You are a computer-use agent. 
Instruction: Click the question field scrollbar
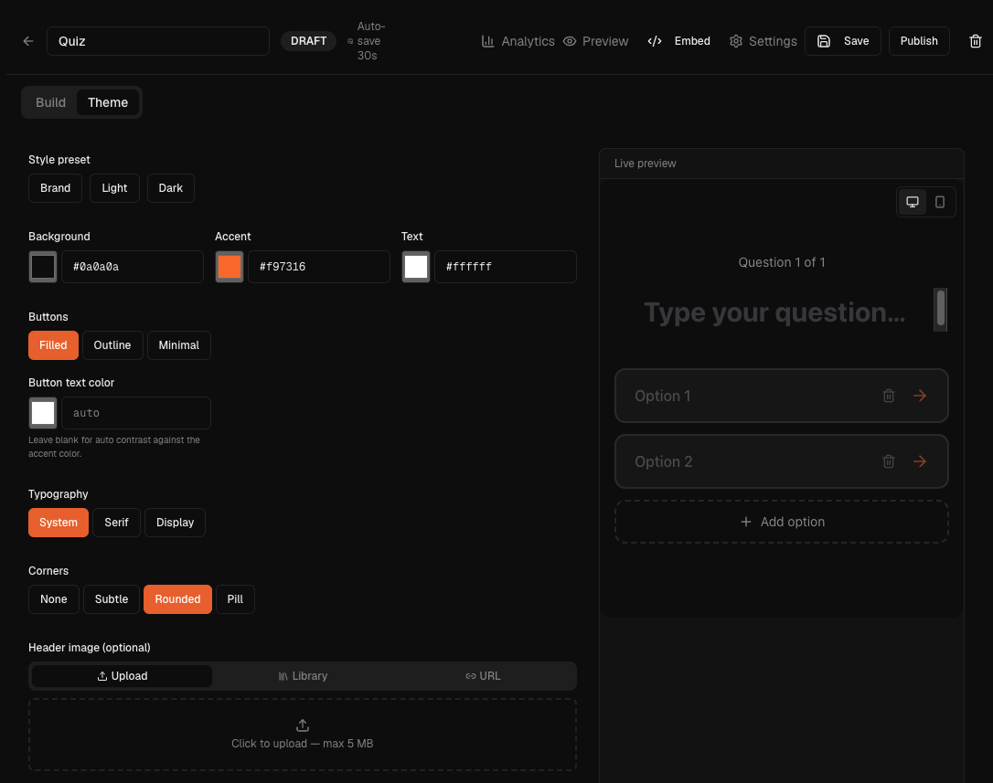[x=941, y=308]
